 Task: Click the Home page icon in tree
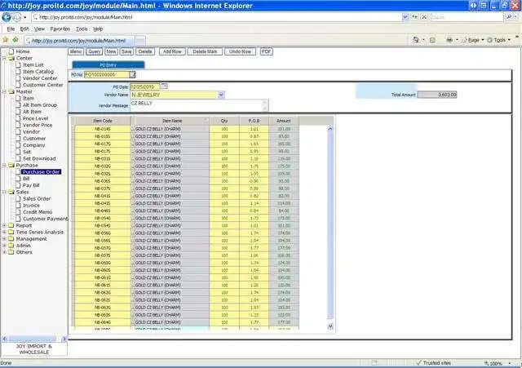pos(11,51)
